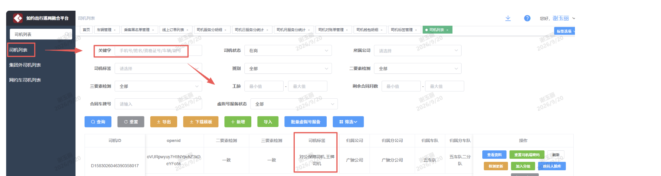Click the 合同车牌号 input field

pos(158,104)
